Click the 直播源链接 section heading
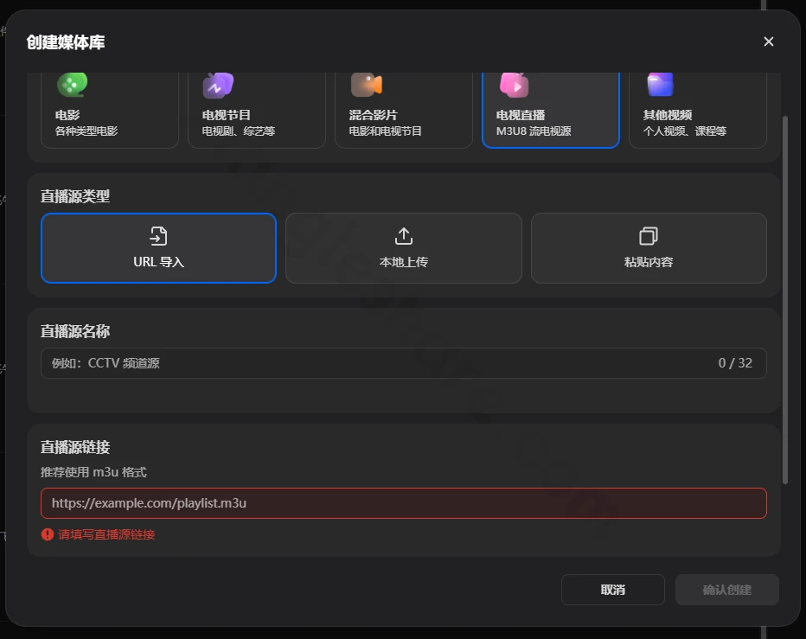The height and width of the screenshot is (639, 806). tap(75, 447)
